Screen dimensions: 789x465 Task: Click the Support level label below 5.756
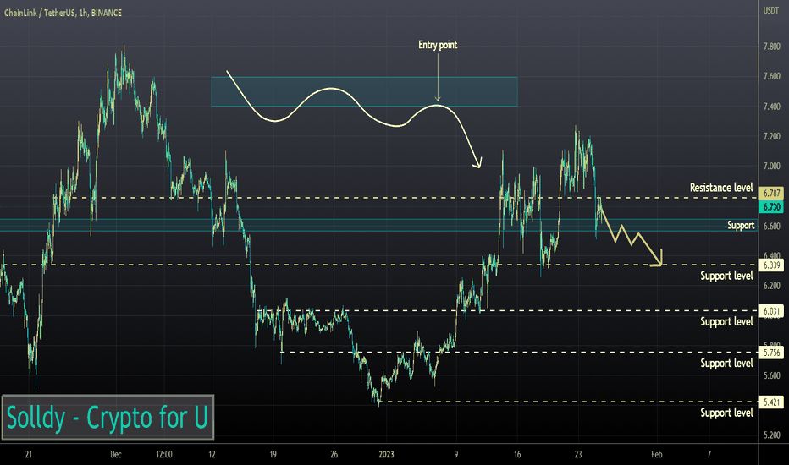coord(726,363)
